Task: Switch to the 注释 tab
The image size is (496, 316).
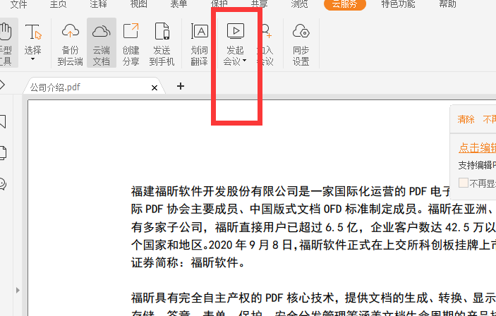Action: tap(98, 4)
